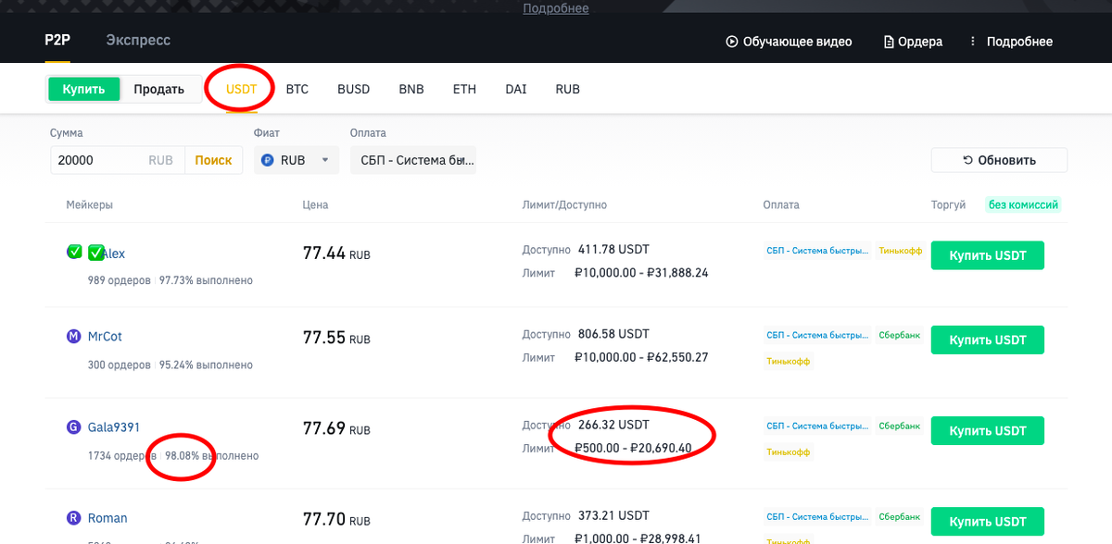Click the Поиск search button
1112x544 pixels.
pos(214,160)
